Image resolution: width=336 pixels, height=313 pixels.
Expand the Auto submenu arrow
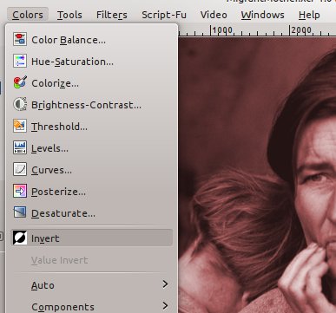coord(165,284)
